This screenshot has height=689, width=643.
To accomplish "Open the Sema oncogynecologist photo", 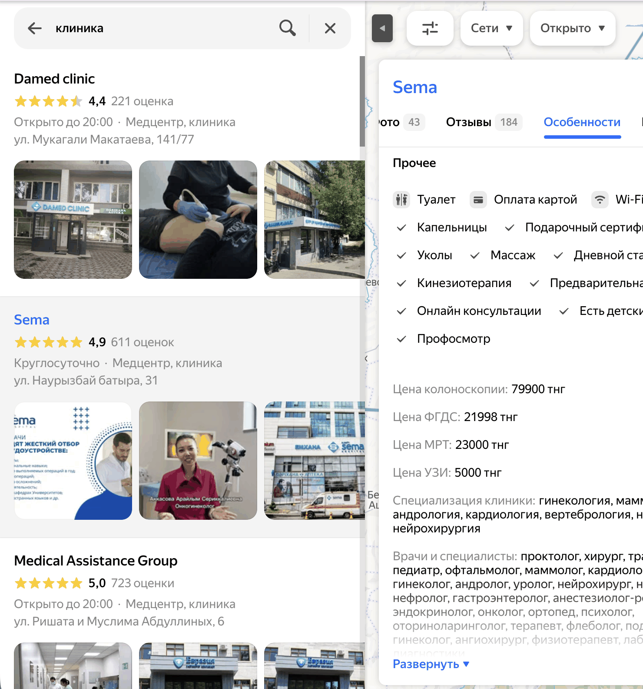I will (x=198, y=461).
